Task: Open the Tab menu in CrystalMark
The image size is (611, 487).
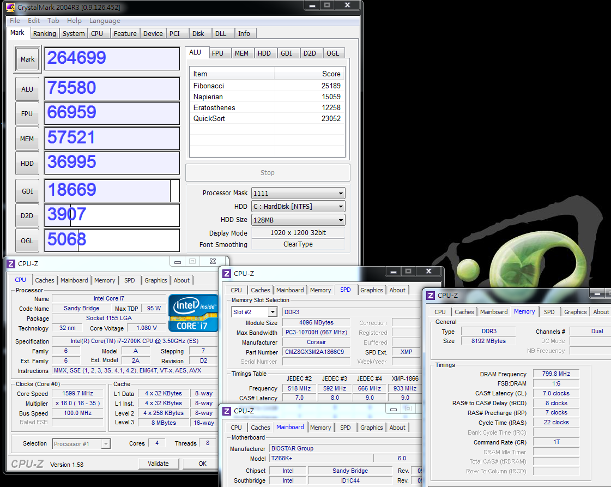Action: click(53, 21)
